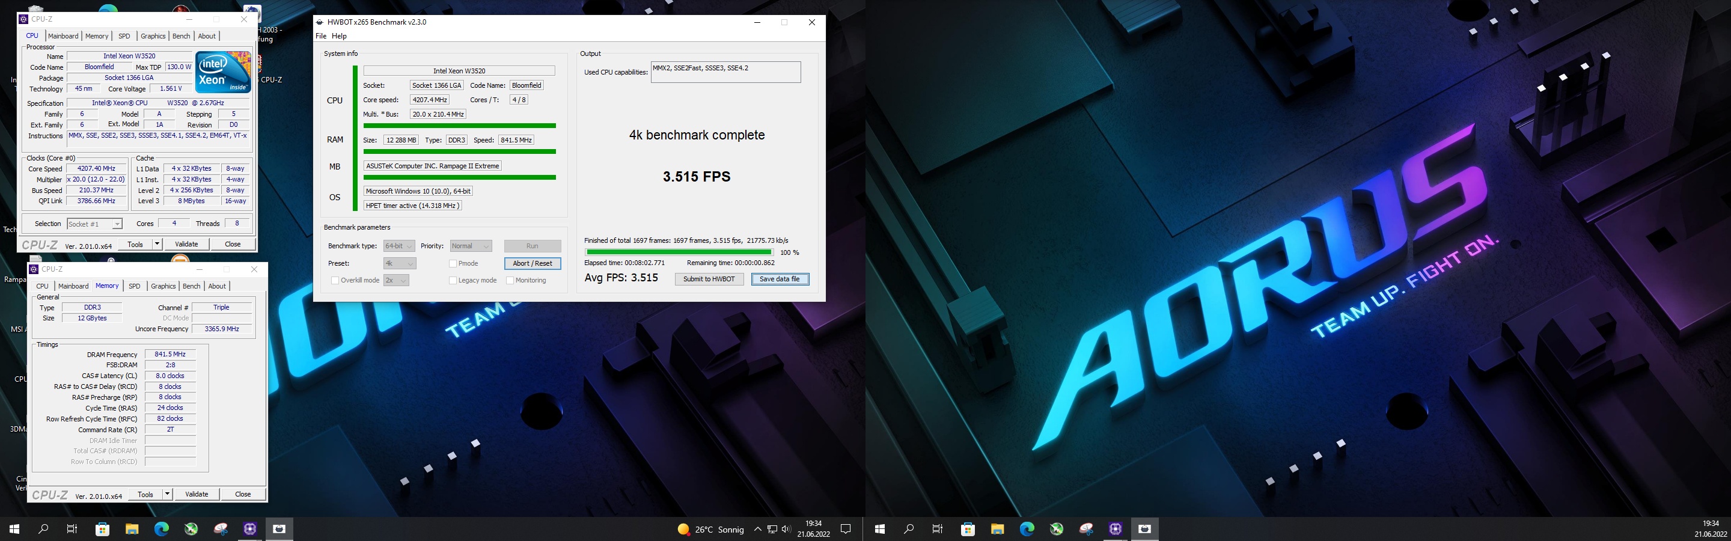Click the DRAM Frequency 841.5 MHz value
This screenshot has height=541, width=1731.
[x=170, y=354]
